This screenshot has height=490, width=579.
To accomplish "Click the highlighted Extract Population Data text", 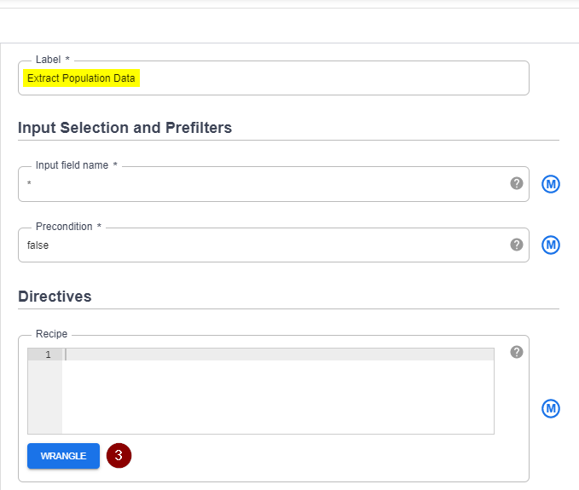I will point(81,78).
